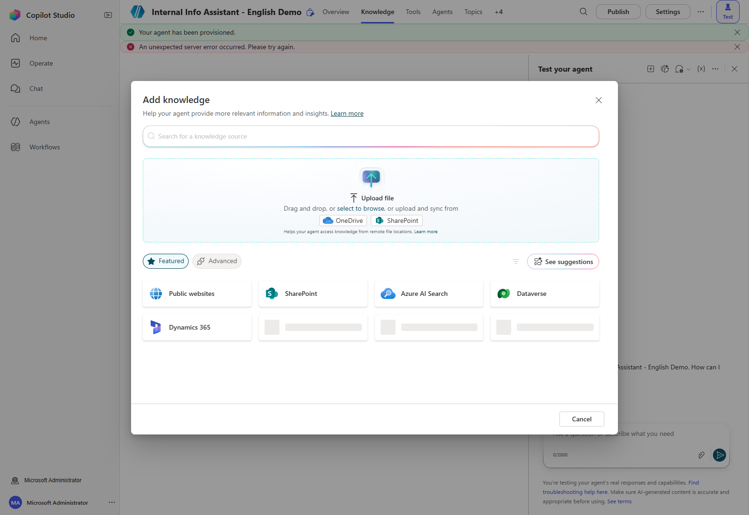Start a new test conversation icon
The width and height of the screenshot is (749, 515).
point(651,69)
